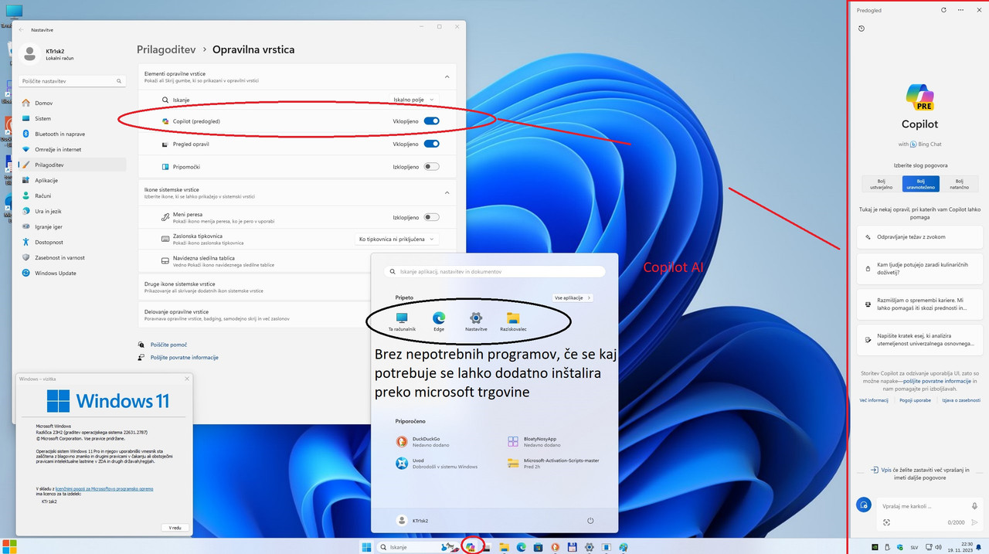Open Bluetooth in naprave settings
The height and width of the screenshot is (554, 989).
(x=71, y=134)
